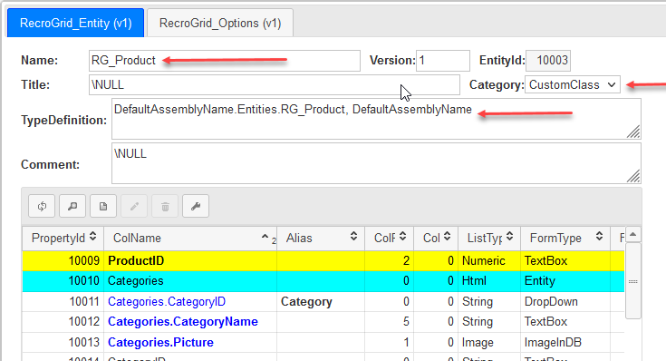Click the trash delete icon
The width and height of the screenshot is (666, 361).
click(165, 206)
